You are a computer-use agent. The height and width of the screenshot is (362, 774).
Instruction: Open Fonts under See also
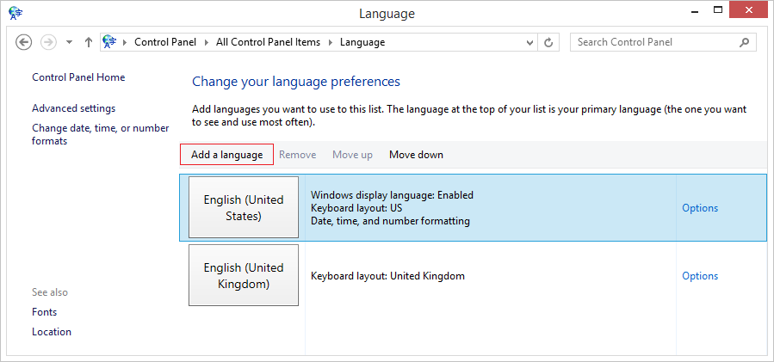tap(45, 312)
